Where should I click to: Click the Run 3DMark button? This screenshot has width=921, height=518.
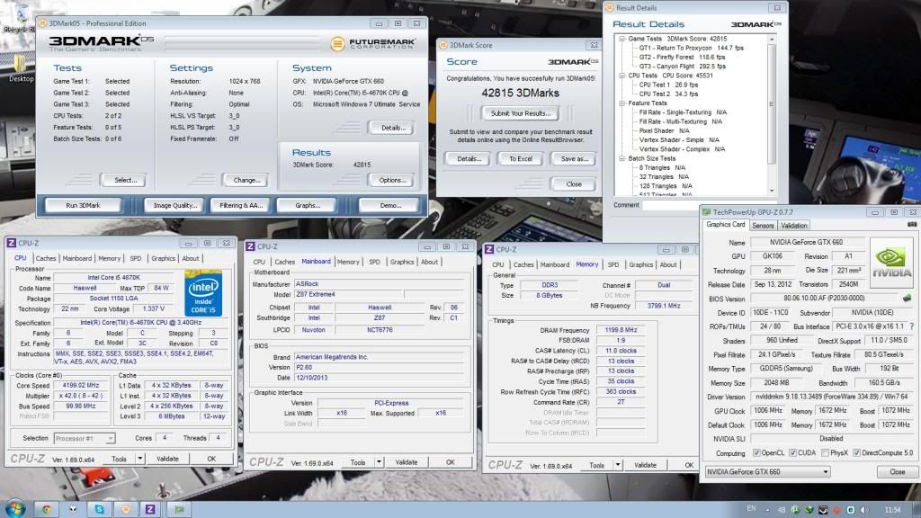(x=84, y=206)
